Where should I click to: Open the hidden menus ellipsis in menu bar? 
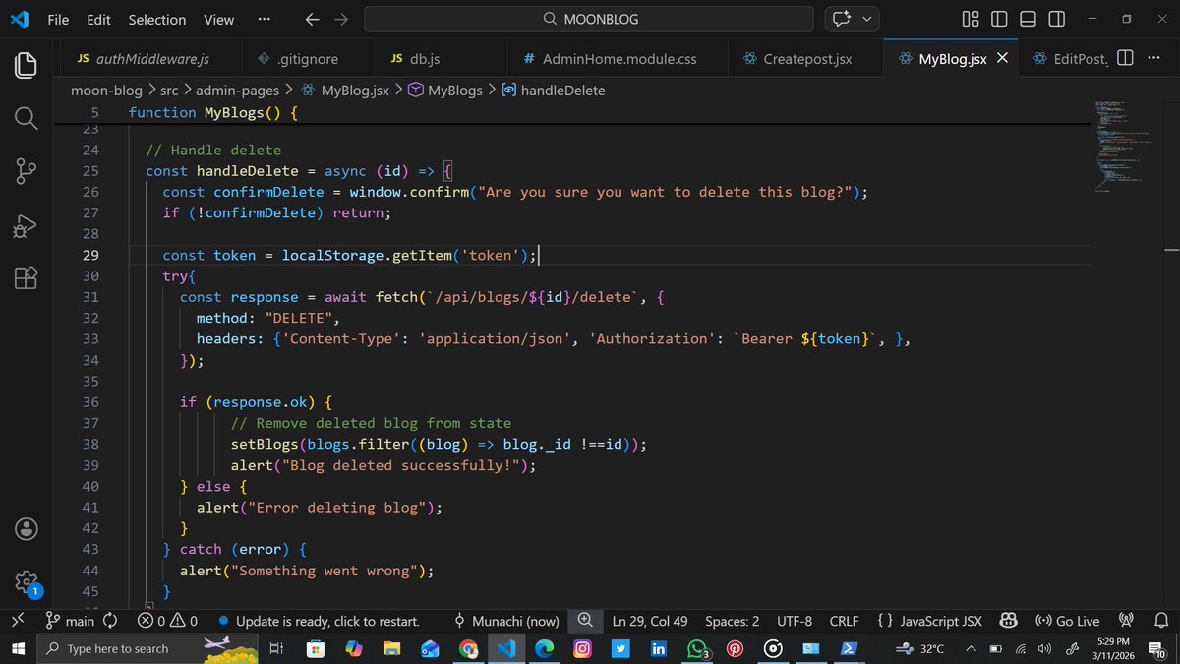point(264,19)
